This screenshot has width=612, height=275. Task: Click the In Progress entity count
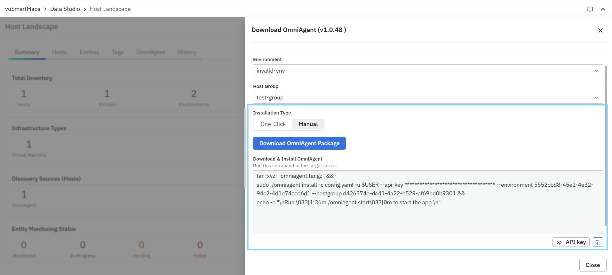83,245
